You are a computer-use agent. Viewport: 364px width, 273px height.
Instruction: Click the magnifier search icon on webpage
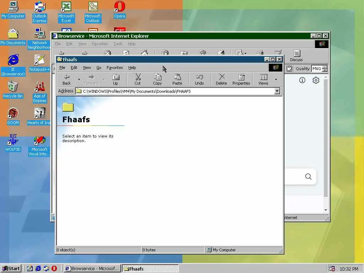click(x=308, y=177)
